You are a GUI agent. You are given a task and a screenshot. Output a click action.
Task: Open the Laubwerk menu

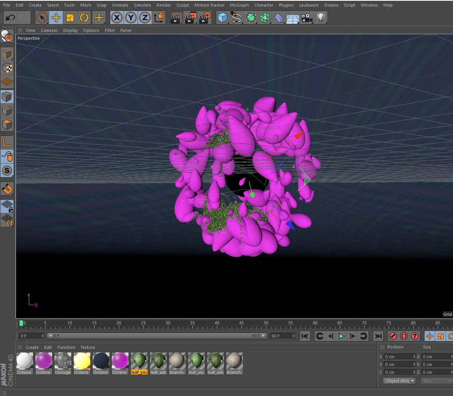(x=308, y=5)
